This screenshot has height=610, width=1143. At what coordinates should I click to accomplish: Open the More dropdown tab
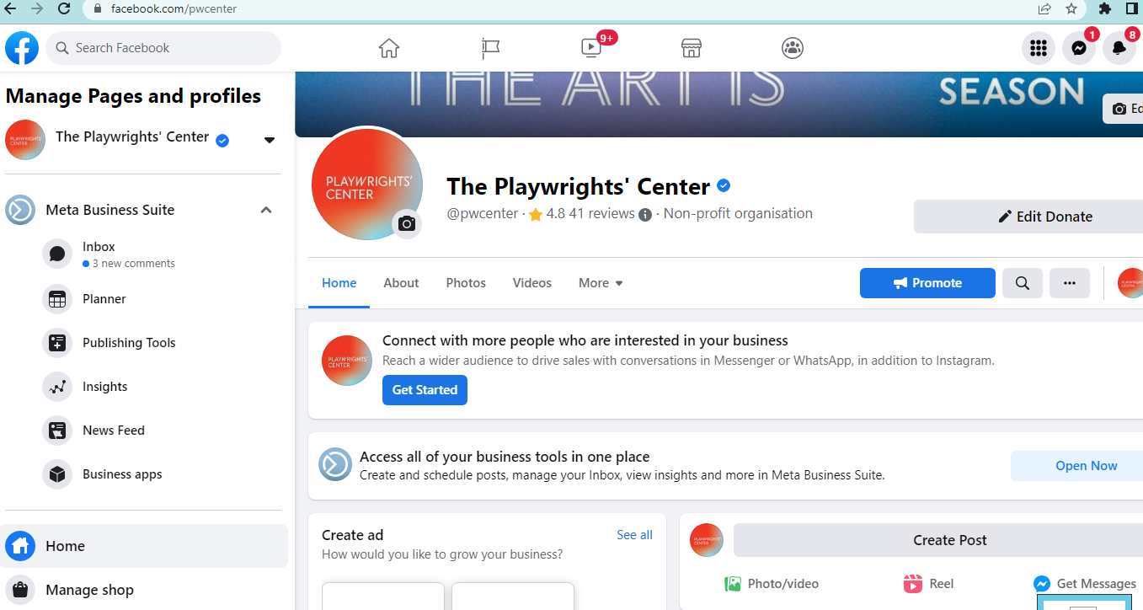coord(601,283)
